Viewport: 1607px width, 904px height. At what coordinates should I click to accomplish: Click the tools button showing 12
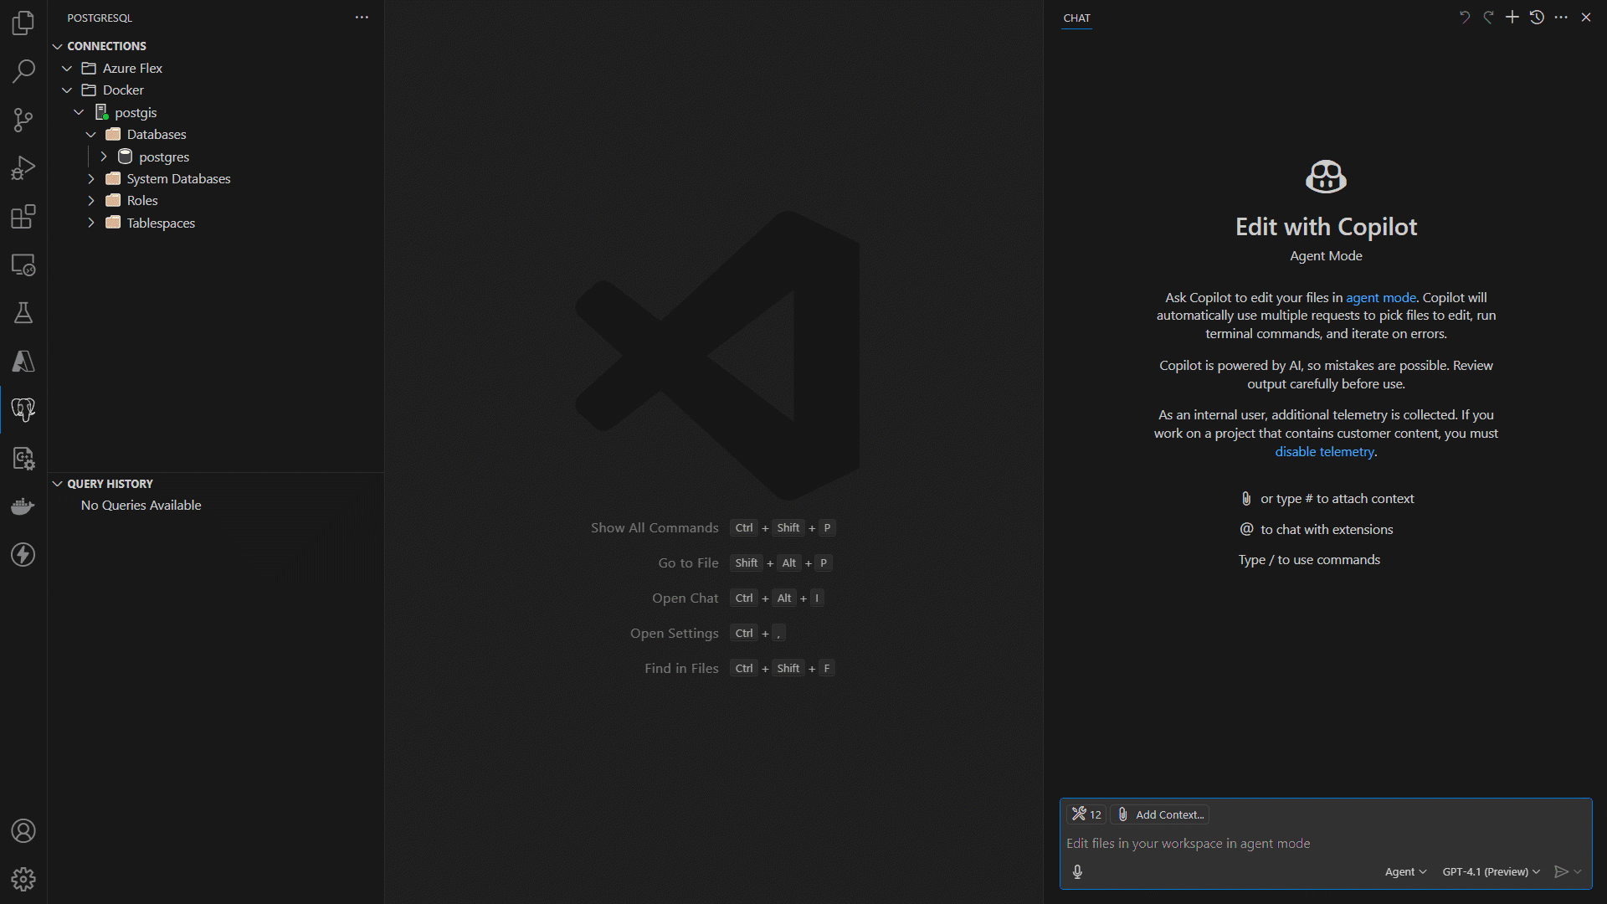[1086, 814]
